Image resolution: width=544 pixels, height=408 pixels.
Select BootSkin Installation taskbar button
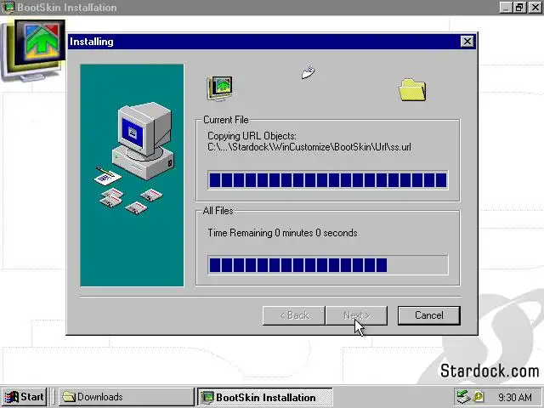[265, 397]
